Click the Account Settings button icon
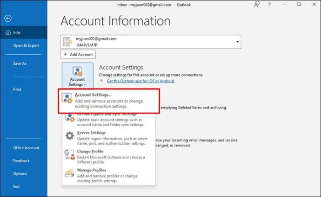 77,71
